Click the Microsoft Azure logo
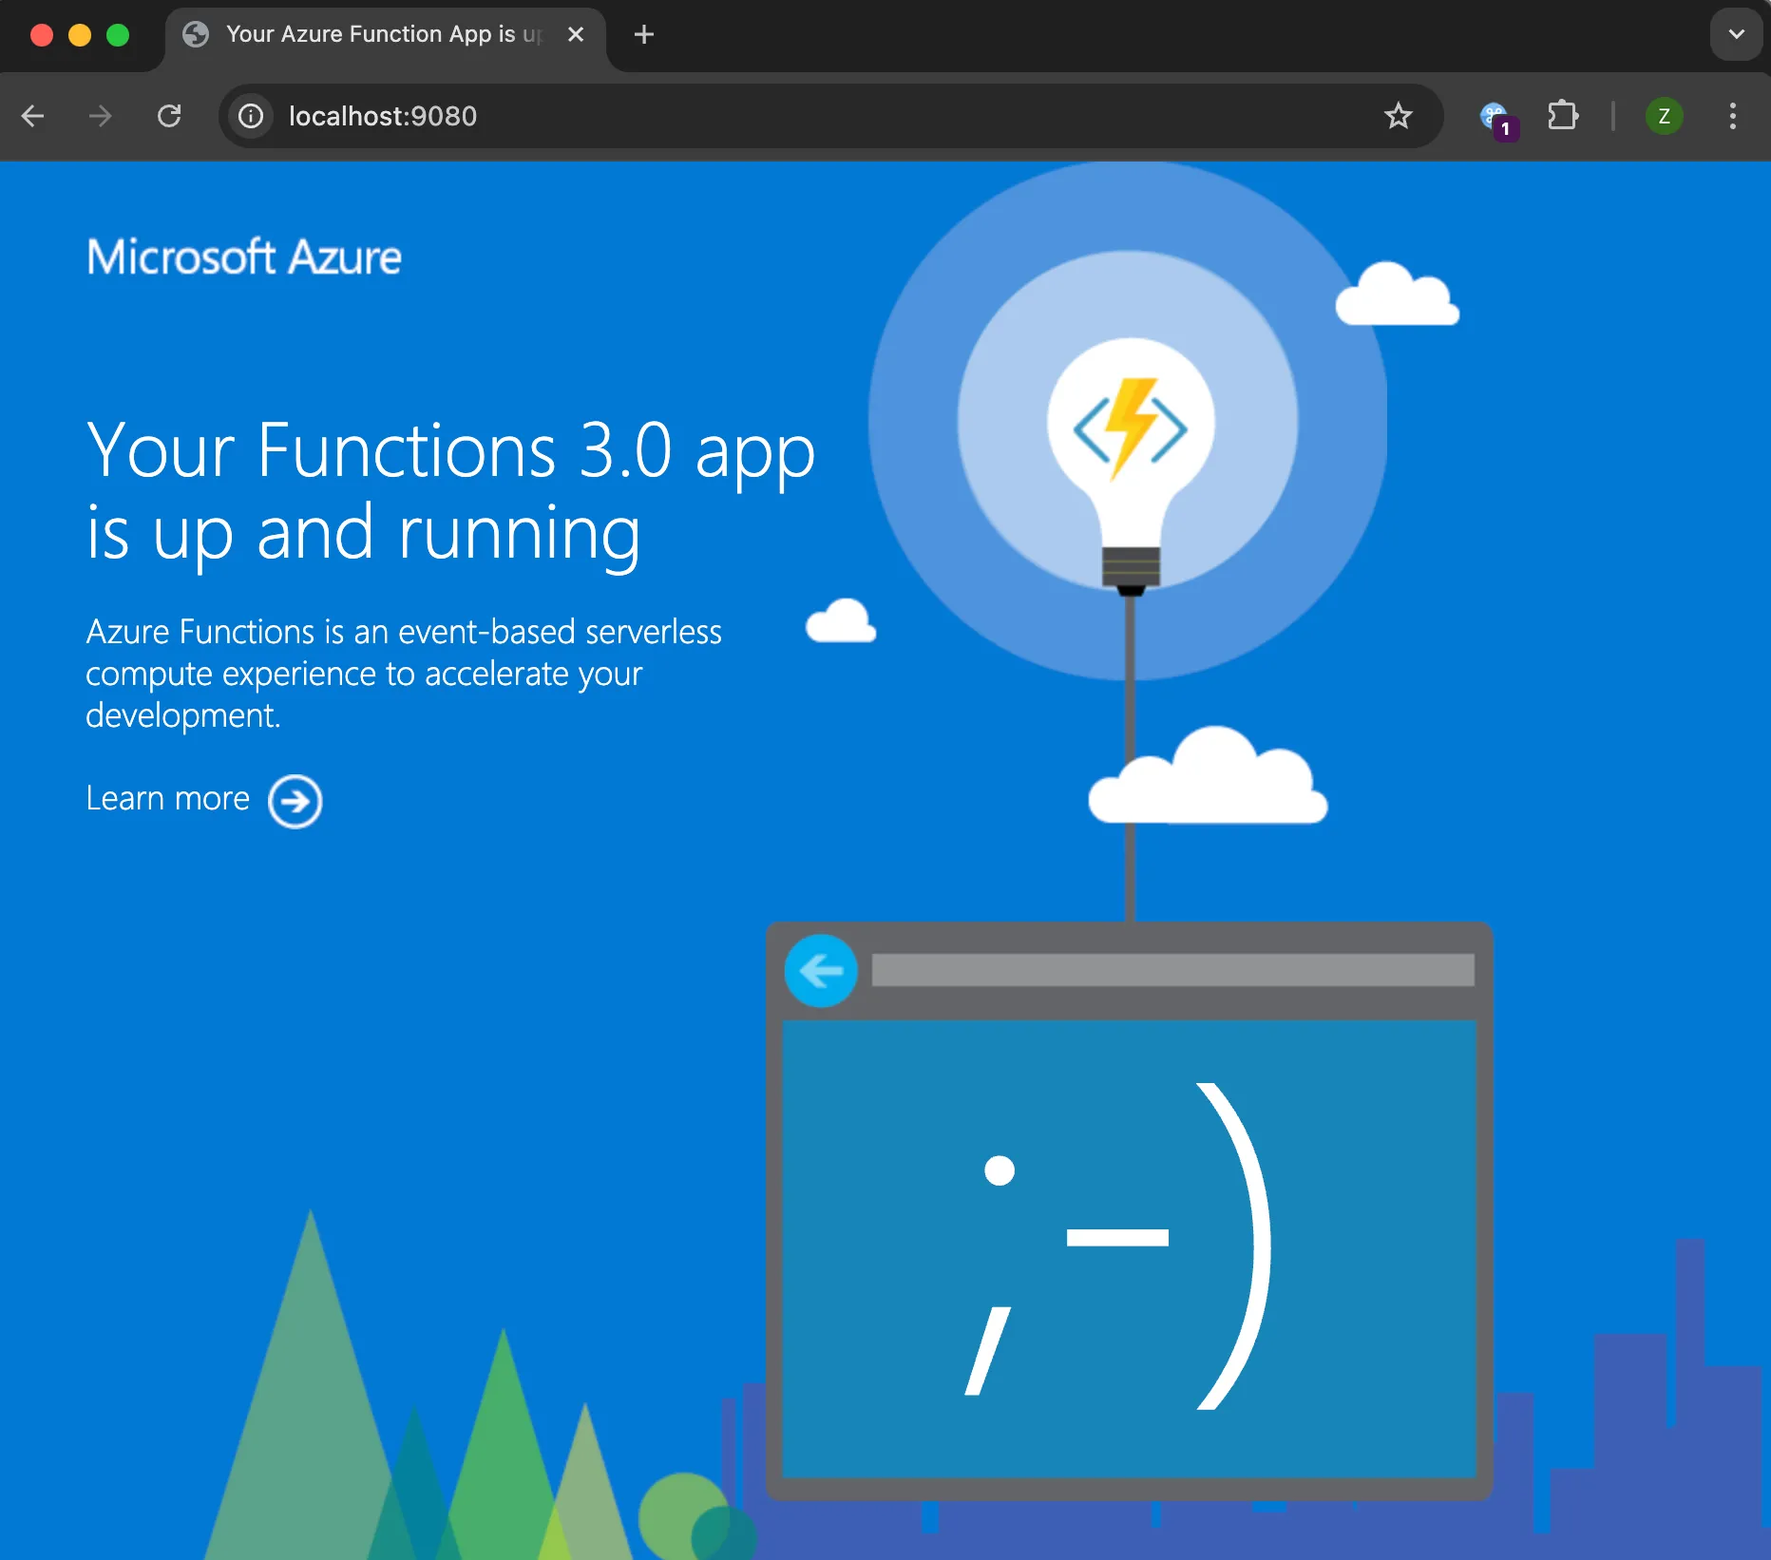 (244, 257)
